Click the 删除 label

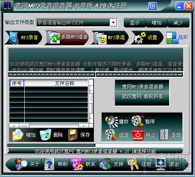[58, 135]
